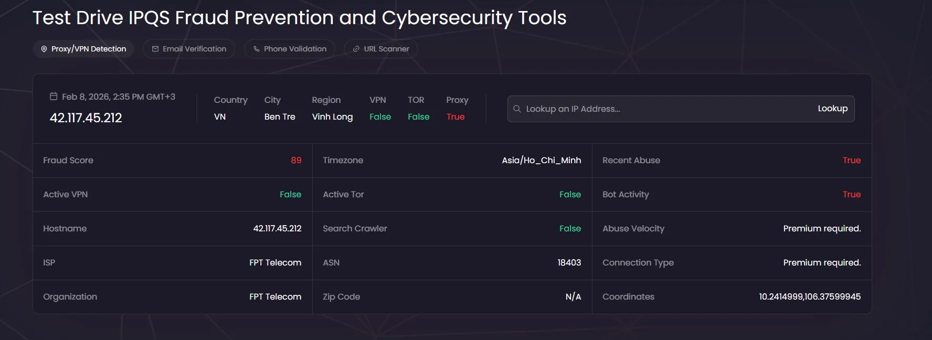Screen dimensions: 932x340
Task: Go to the URL Scanner tab
Action: (x=386, y=49)
